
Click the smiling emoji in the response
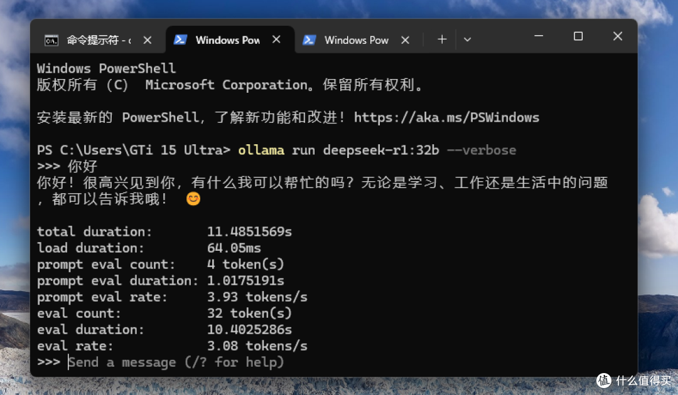click(x=193, y=199)
